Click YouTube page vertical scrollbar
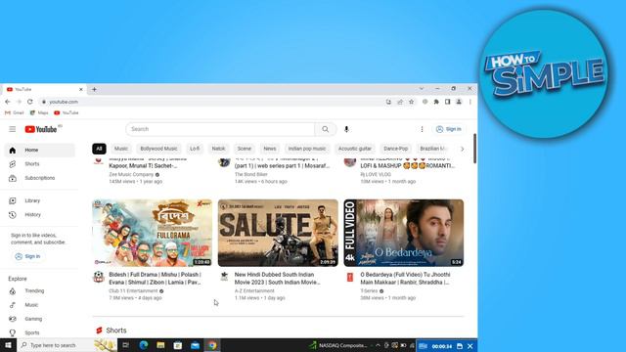The height and width of the screenshot is (352, 626). (474, 149)
